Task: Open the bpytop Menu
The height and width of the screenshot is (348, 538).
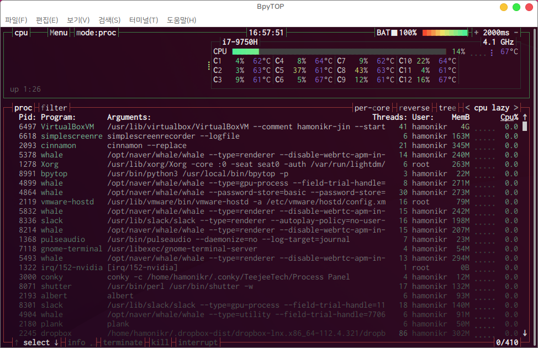Action: tap(59, 33)
